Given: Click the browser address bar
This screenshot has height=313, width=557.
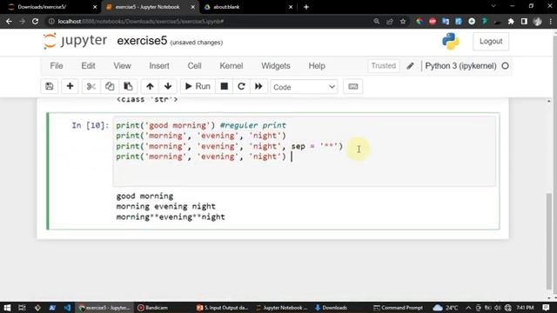Looking at the screenshot, I should pyautogui.click(x=213, y=21).
